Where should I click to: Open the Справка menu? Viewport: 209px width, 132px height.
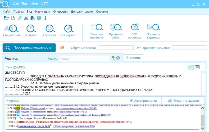pos(102,12)
